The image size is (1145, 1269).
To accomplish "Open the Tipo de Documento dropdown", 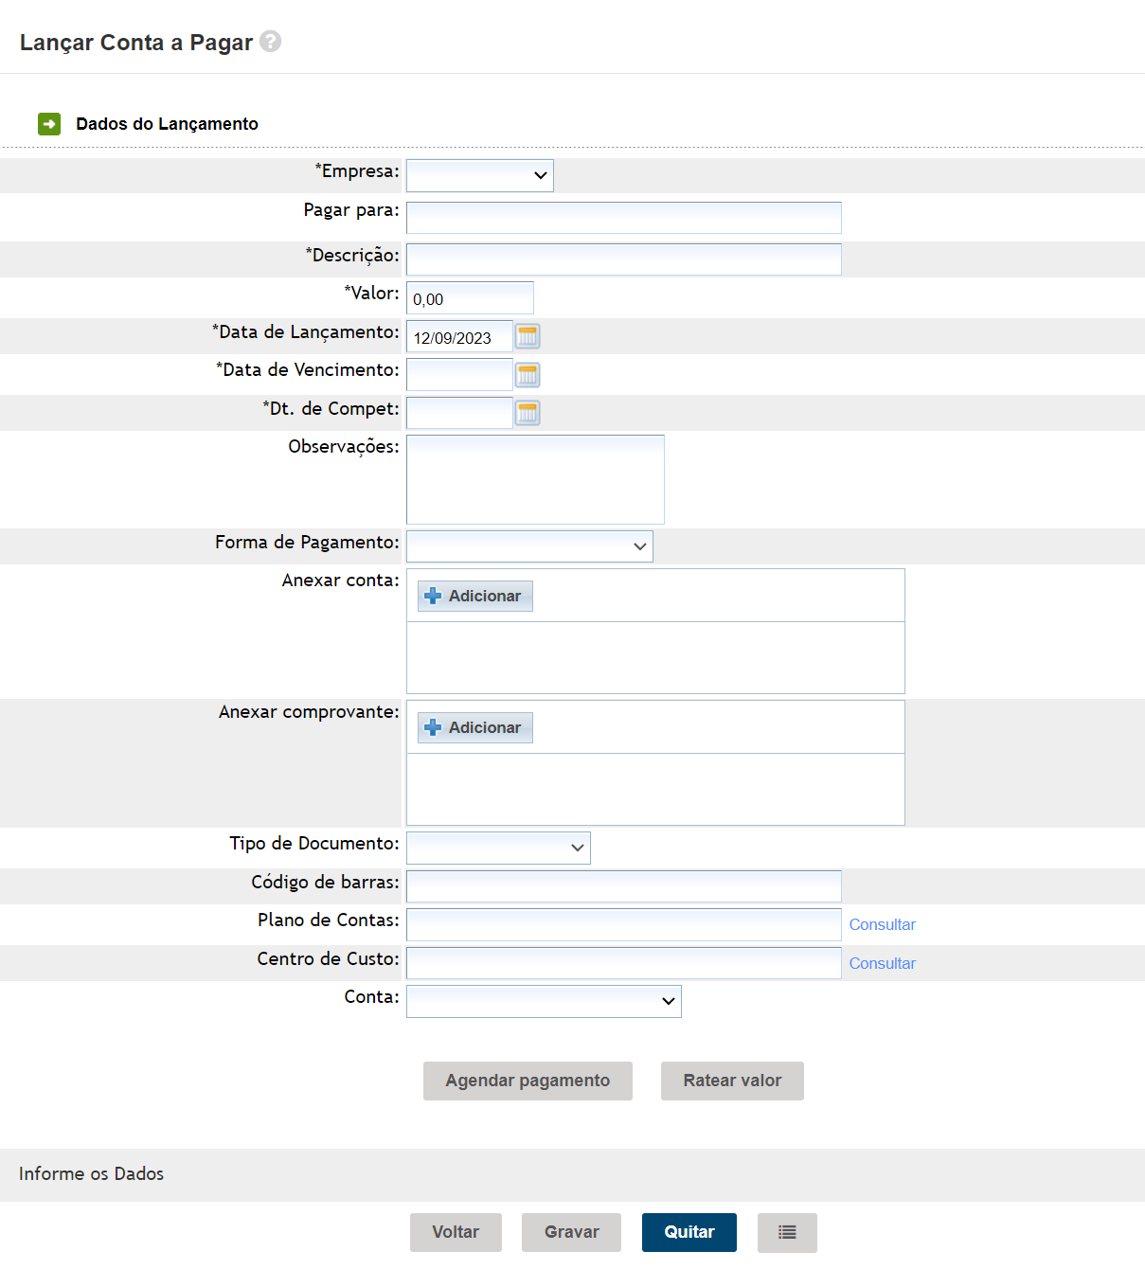I will pyautogui.click(x=498, y=848).
